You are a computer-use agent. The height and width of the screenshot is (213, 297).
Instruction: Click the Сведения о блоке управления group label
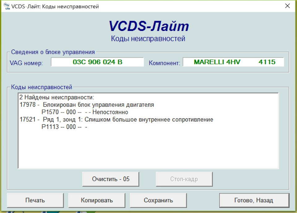pos(53,52)
